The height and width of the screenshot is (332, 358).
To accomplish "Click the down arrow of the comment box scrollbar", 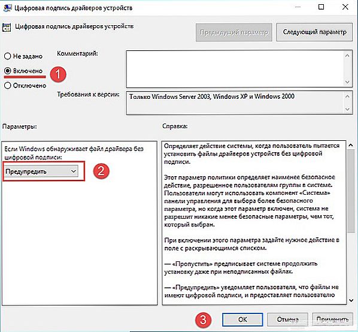I will [x=347, y=82].
